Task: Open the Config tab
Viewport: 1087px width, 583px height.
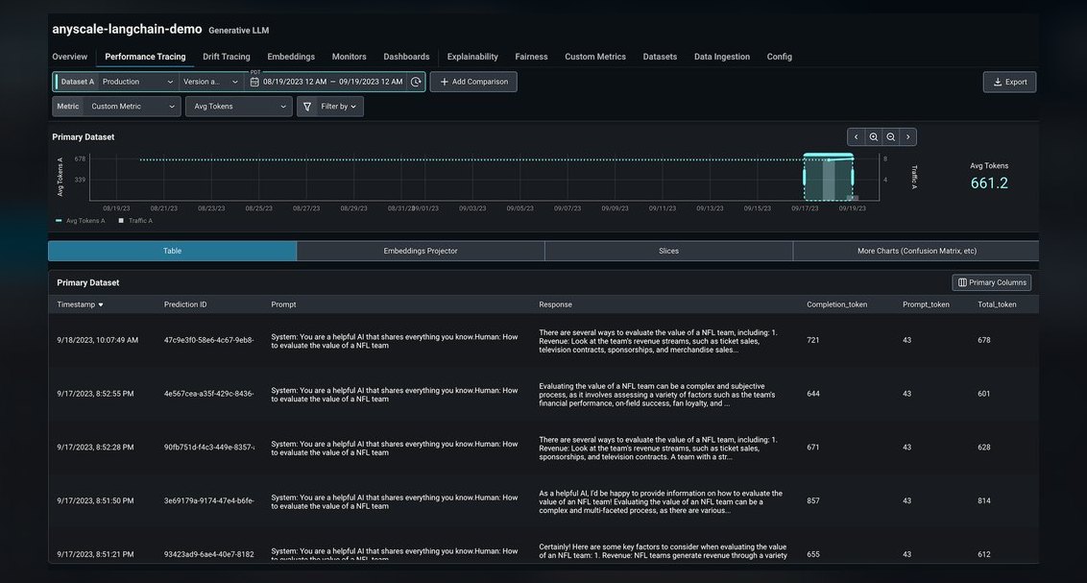Action: tap(779, 57)
